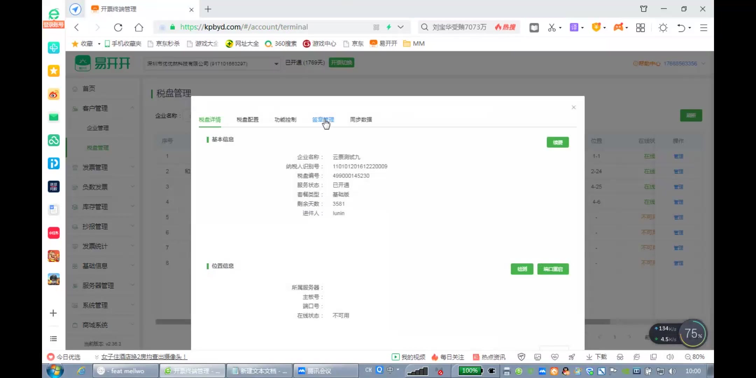Switch to the 税盘配置 tab
Viewport: 756px width, 378px height.
click(247, 119)
